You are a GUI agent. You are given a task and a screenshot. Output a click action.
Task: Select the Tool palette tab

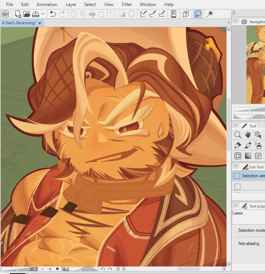click(x=248, y=126)
